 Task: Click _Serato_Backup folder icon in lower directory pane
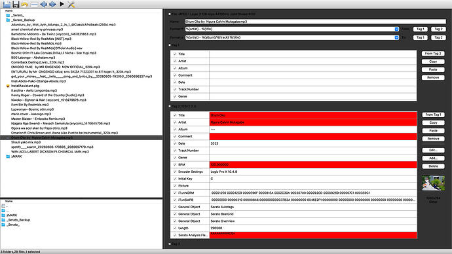[x=3, y=220]
